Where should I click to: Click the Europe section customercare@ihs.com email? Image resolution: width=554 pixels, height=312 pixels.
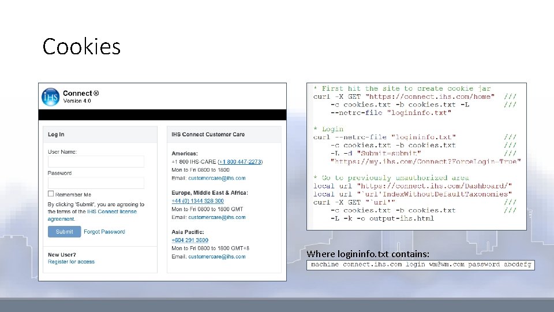(216, 217)
